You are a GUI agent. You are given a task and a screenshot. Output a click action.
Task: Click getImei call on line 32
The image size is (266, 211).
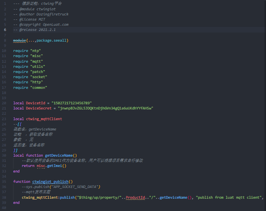55,166
